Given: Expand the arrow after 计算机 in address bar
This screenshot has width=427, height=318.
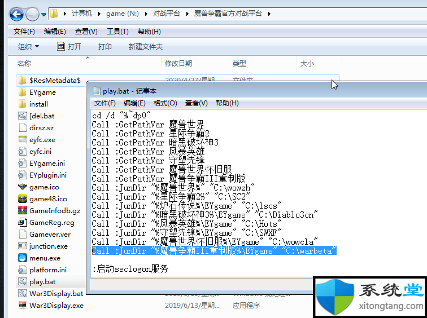Looking at the screenshot, I should (99, 14).
